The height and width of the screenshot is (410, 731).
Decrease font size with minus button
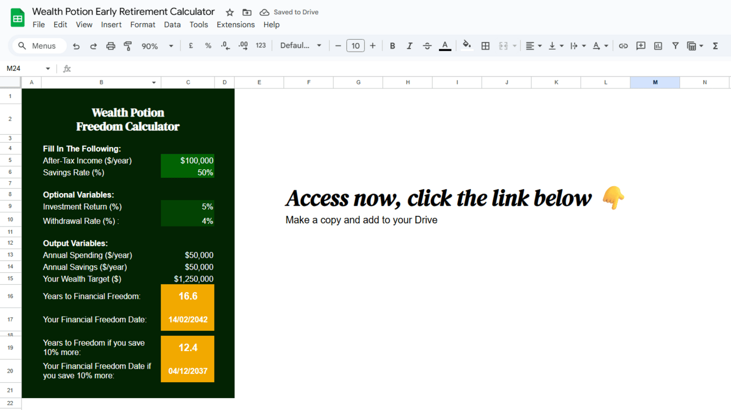point(338,46)
